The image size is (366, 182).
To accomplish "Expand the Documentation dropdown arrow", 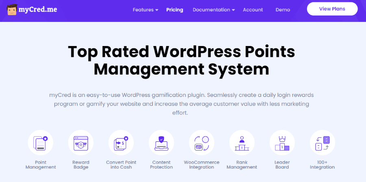I will (233, 10).
